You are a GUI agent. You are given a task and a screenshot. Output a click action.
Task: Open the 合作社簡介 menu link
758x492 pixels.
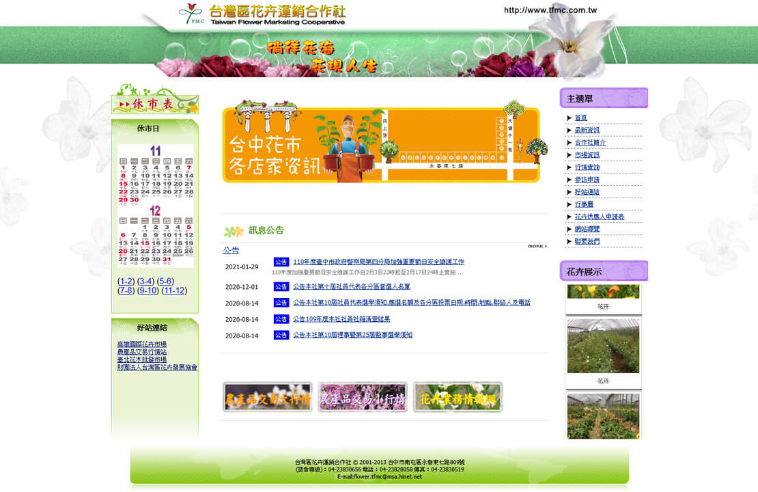pyautogui.click(x=590, y=143)
